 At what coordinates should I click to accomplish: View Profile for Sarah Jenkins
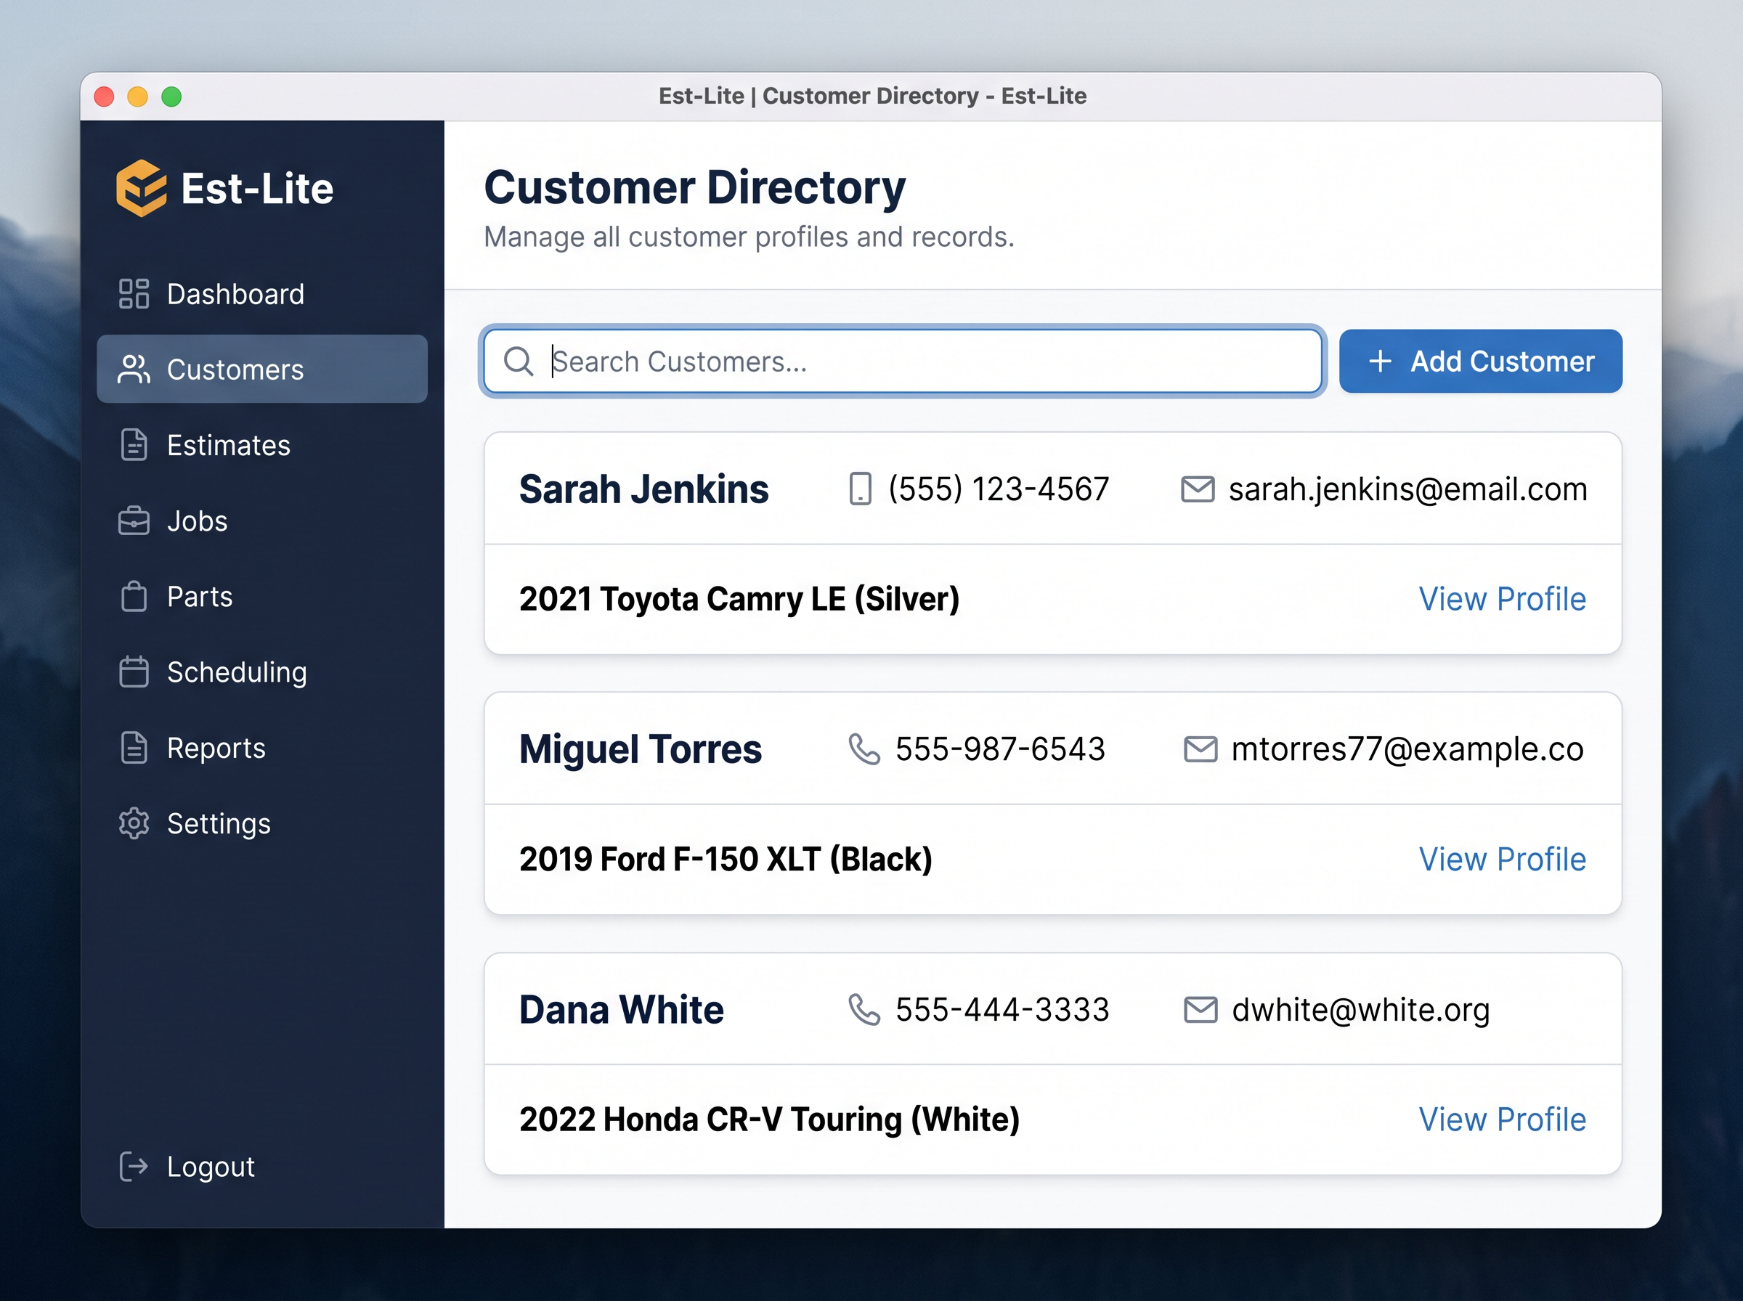click(x=1501, y=599)
